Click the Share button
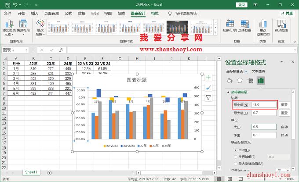The height and width of the screenshot is (182, 299). (x=287, y=14)
